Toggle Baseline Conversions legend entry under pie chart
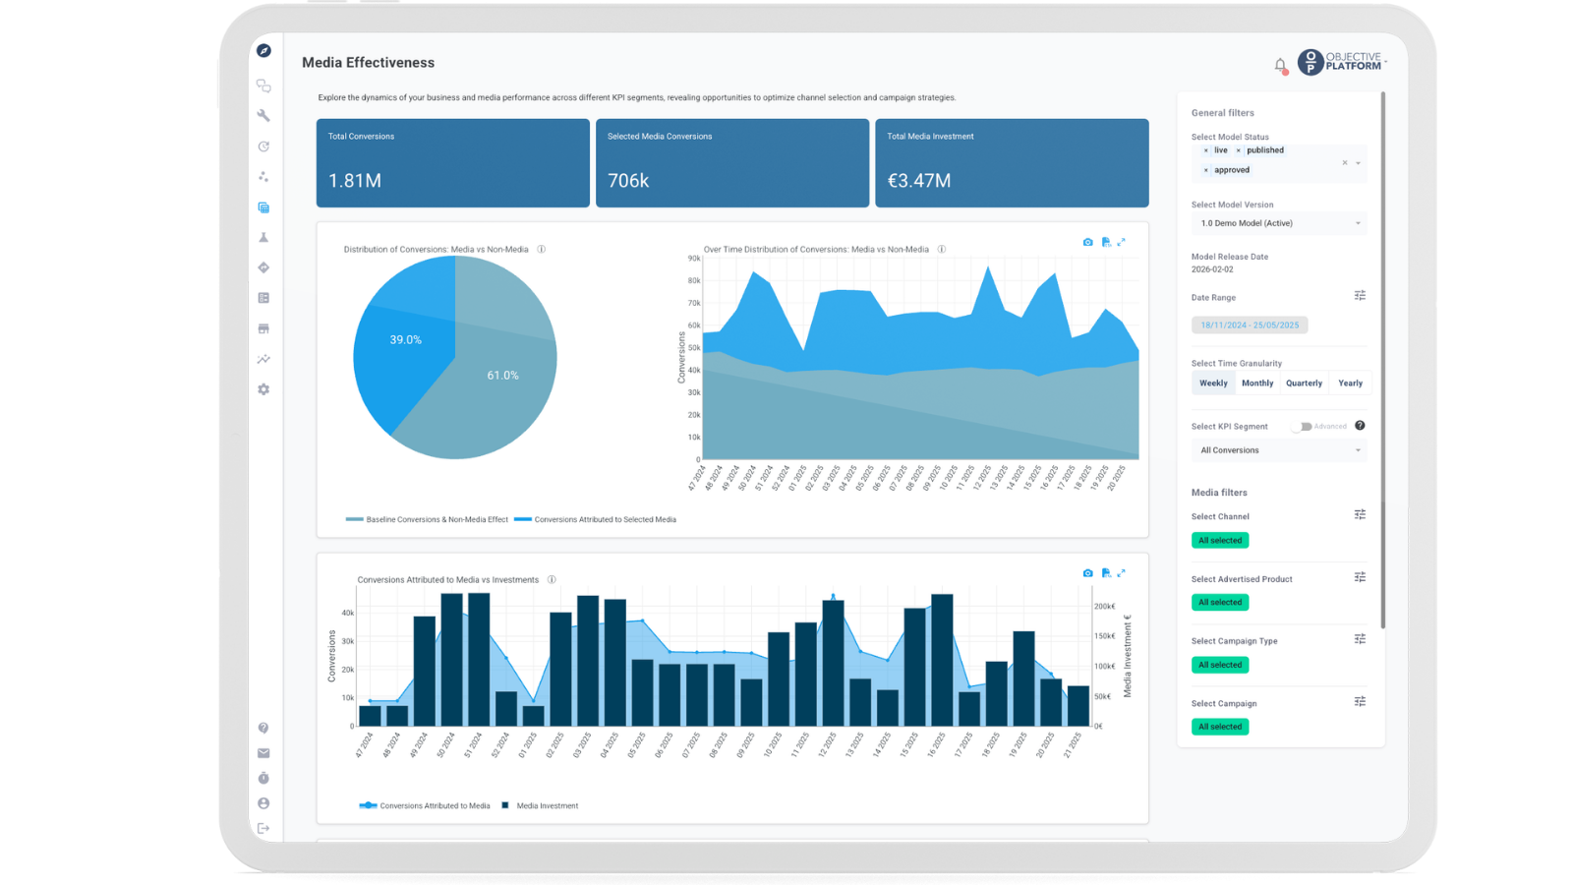 pyautogui.click(x=427, y=519)
